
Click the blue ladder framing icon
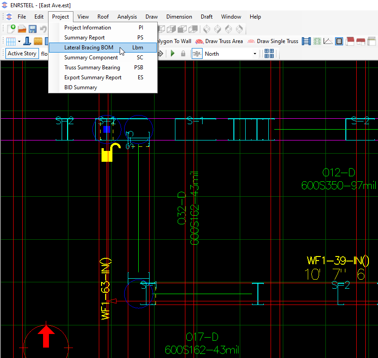pyautogui.click(x=306, y=41)
